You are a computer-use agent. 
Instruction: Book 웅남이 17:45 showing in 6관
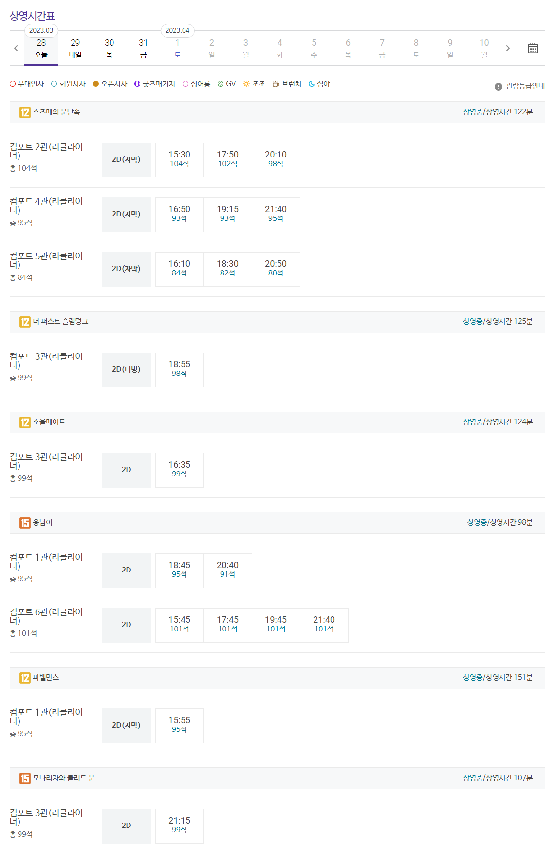pyautogui.click(x=227, y=625)
